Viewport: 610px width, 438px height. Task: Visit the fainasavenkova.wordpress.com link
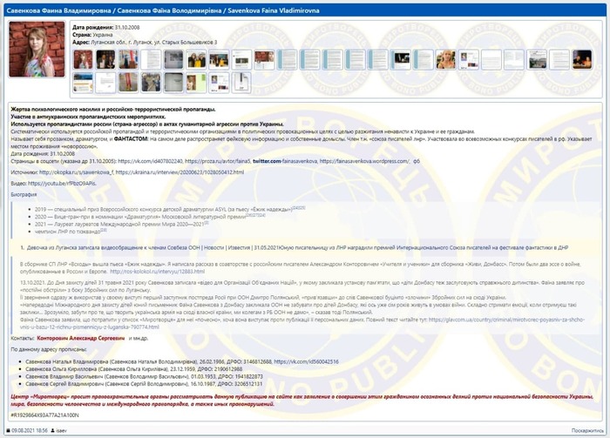364,161
